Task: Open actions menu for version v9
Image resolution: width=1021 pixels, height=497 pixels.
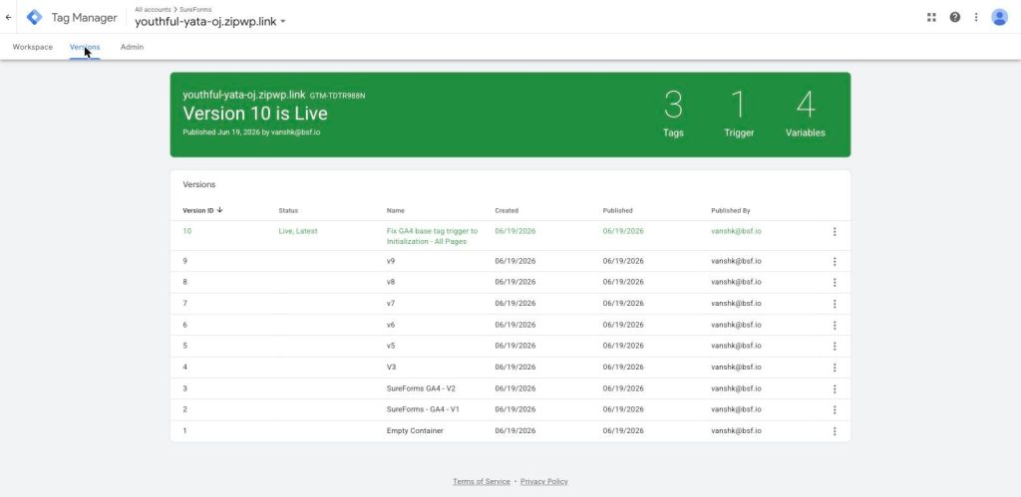Action: click(835, 262)
